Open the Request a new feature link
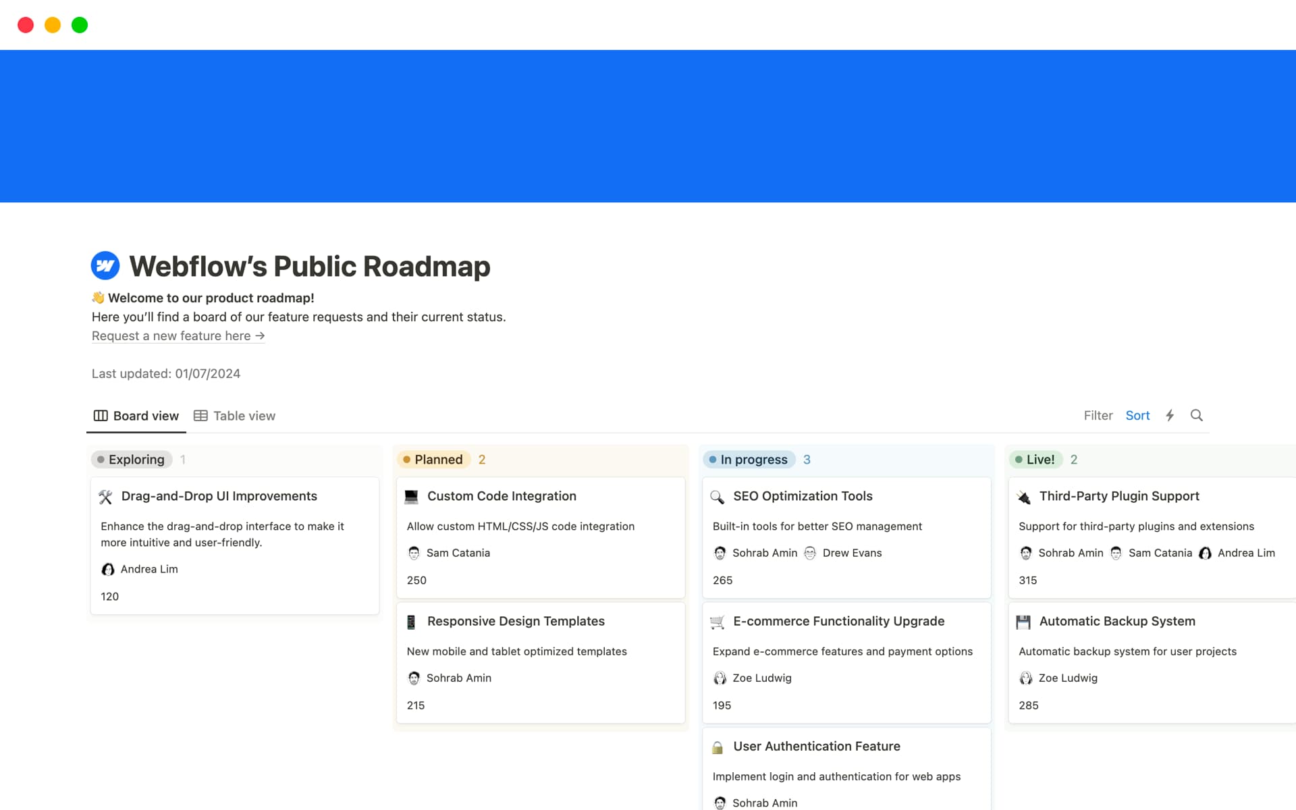The width and height of the screenshot is (1296, 810). [178, 335]
